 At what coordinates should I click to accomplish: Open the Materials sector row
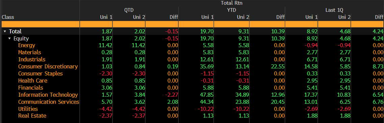tap(29, 53)
